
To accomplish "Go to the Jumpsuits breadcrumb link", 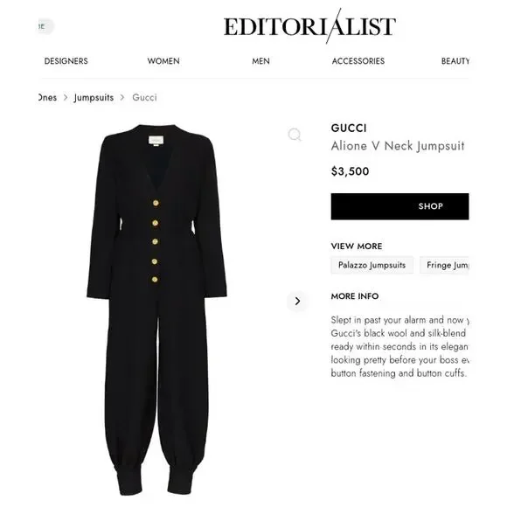I will (94, 97).
